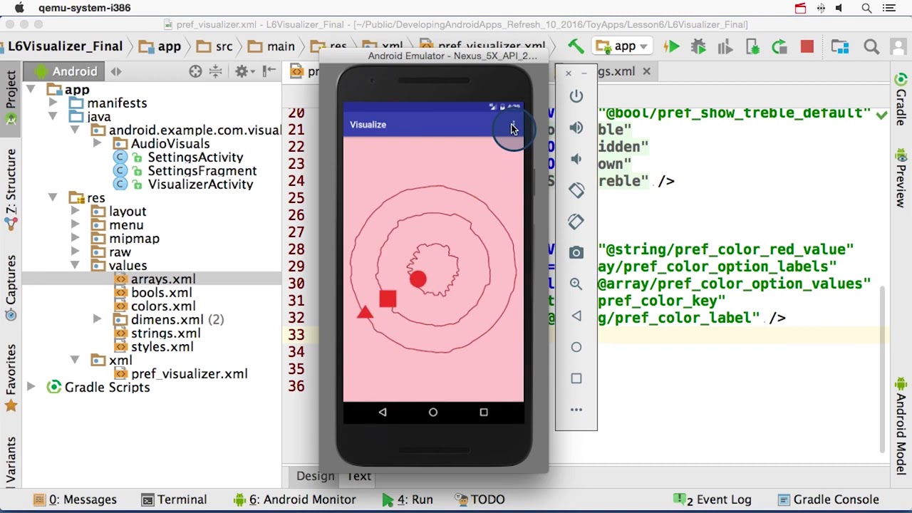Click the Collapse All icon in Project panel
The image size is (912, 513).
click(215, 71)
